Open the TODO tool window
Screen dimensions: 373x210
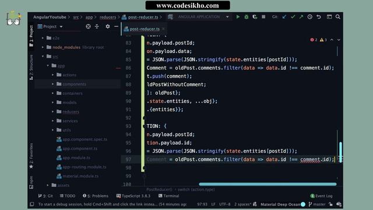(x=68, y=196)
